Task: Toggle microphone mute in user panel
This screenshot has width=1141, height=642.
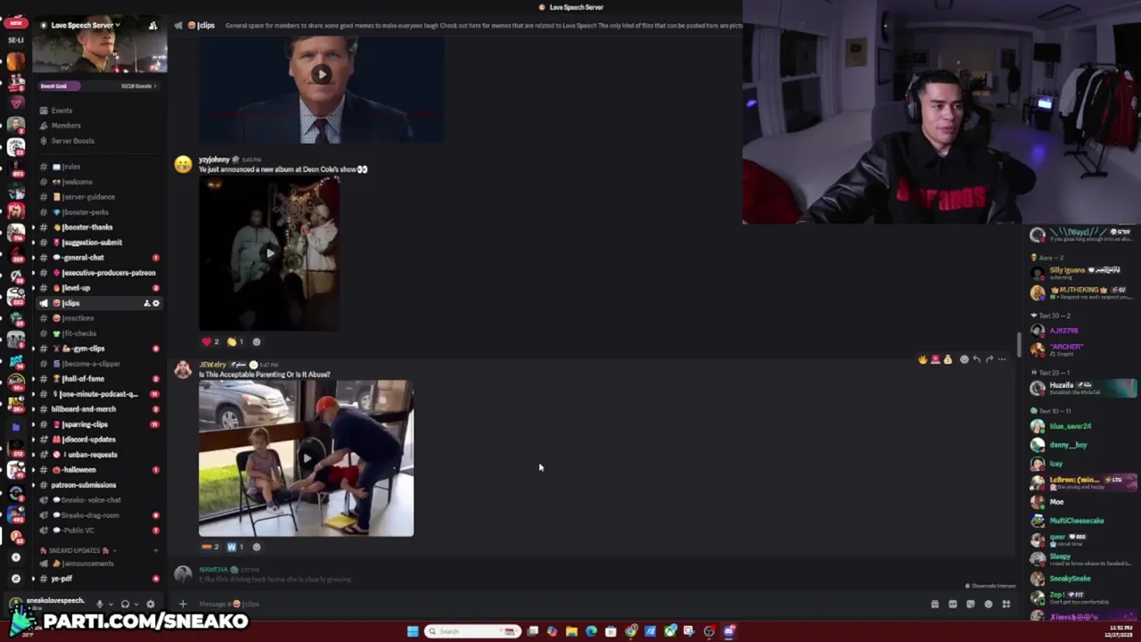Action: pyautogui.click(x=99, y=604)
